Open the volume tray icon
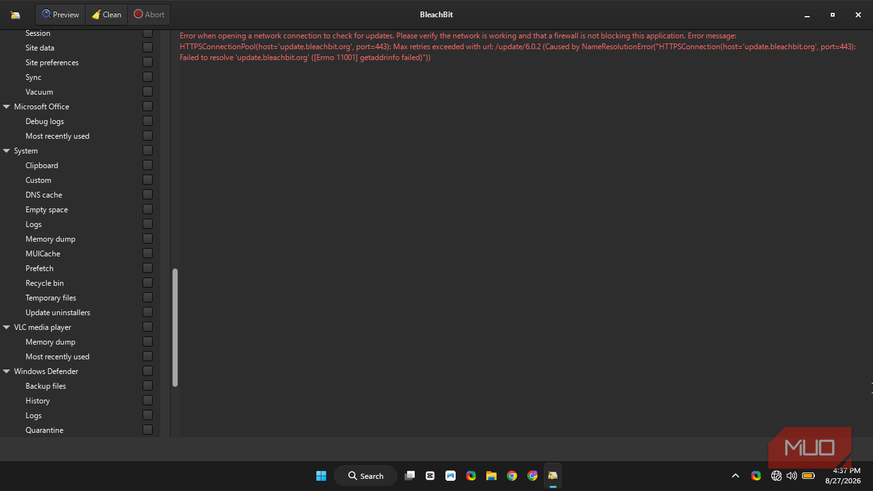Image resolution: width=873 pixels, height=491 pixels. coord(792,476)
